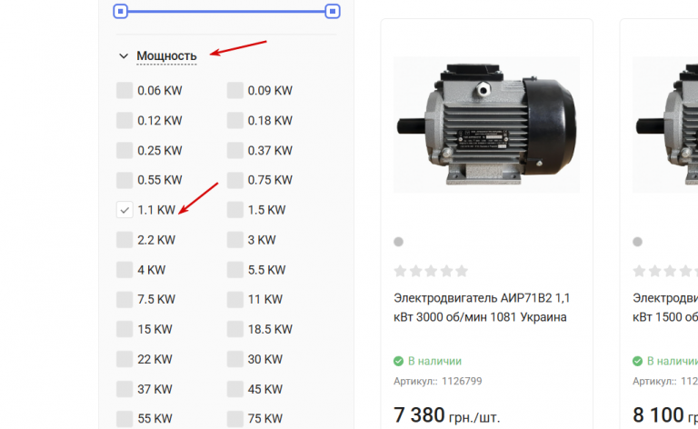Image resolution: width=698 pixels, height=429 pixels.
Task: Check the 15 KW power filter
Action: [125, 329]
